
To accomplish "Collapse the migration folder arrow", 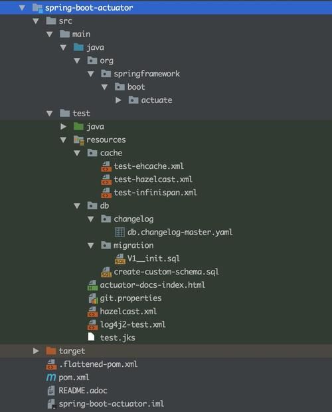I will pos(90,245).
